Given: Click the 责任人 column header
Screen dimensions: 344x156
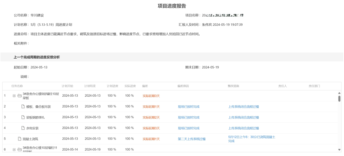Looking at the screenshot, I should 283,86.
